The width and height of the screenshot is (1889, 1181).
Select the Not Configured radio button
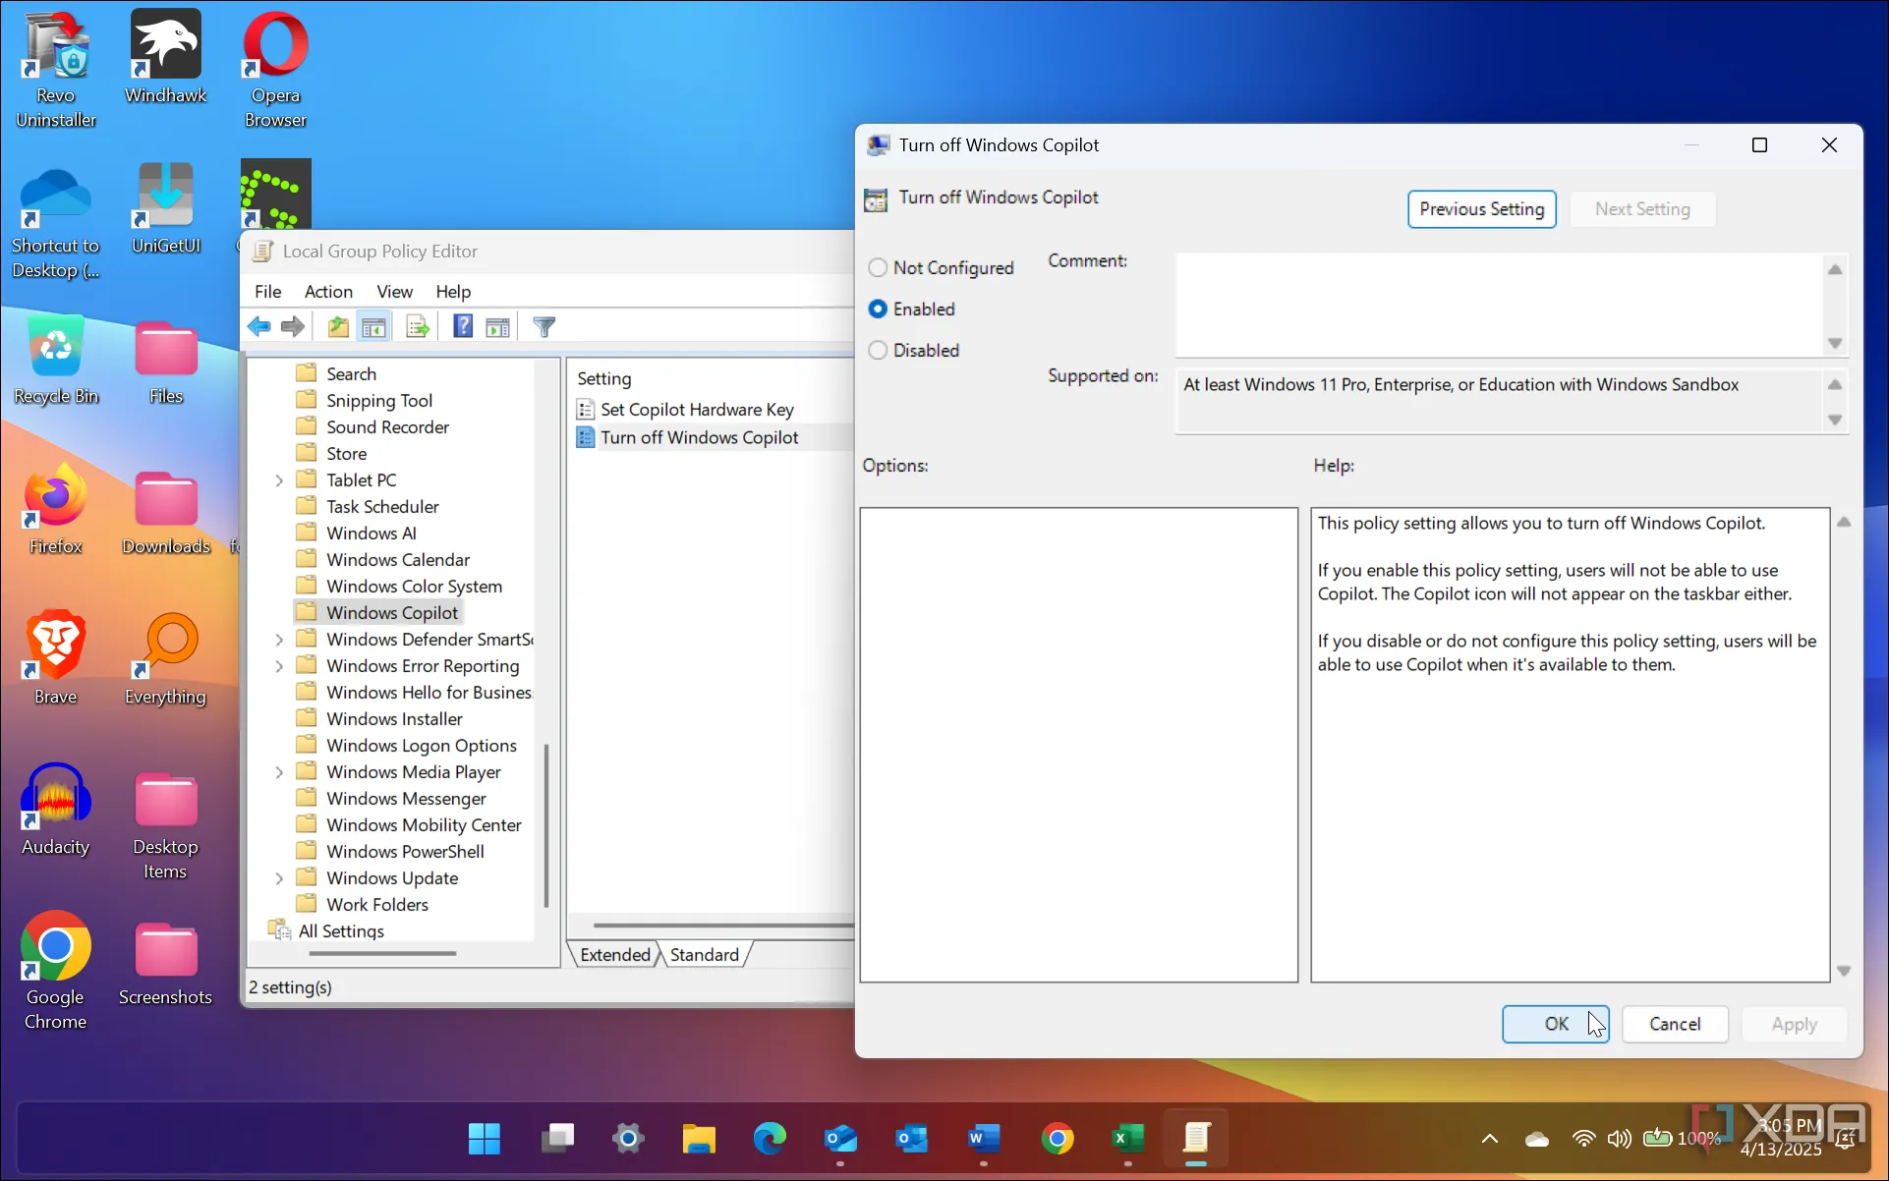pyautogui.click(x=877, y=267)
